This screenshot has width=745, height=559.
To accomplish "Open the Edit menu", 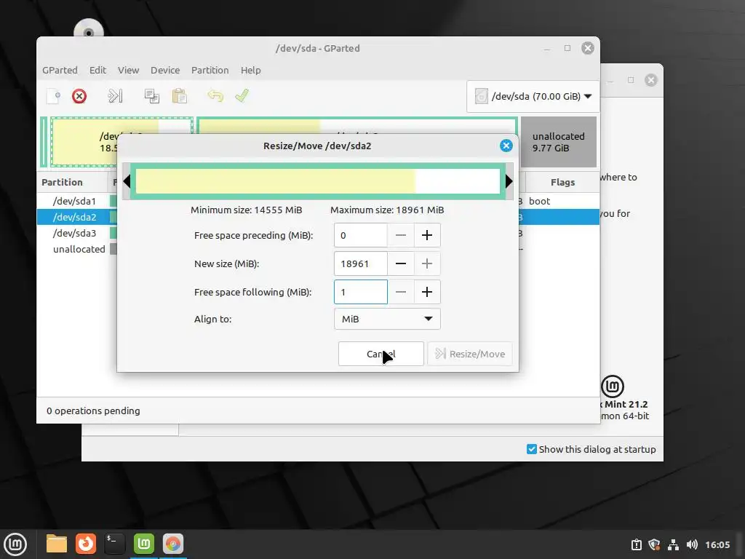I will click(x=98, y=71).
